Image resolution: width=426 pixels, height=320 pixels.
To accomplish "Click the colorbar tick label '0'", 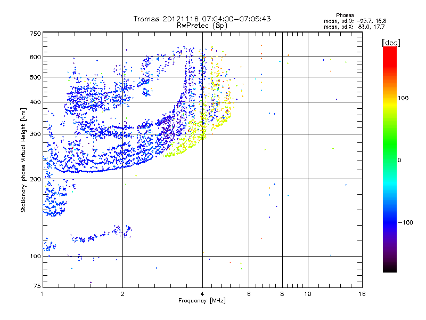I will point(399,161).
